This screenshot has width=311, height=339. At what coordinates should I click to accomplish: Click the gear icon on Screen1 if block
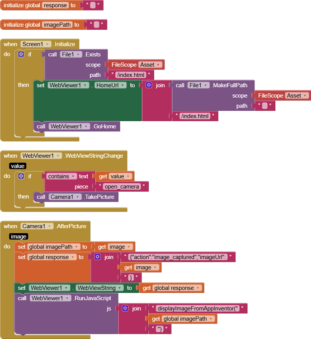tap(21, 54)
